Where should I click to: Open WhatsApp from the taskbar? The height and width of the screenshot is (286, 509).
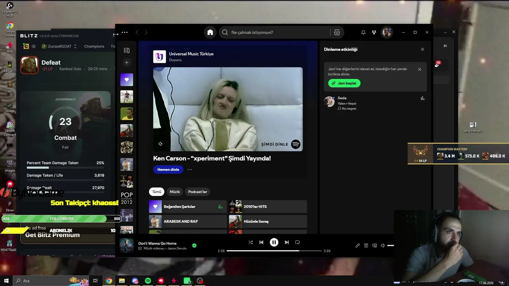[187, 281]
